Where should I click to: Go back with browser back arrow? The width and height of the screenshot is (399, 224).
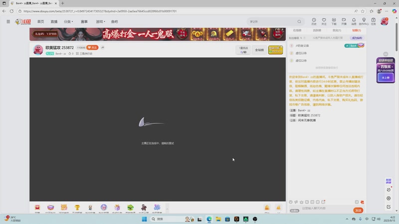tap(4, 11)
